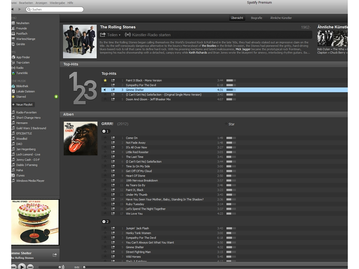Open Neuheiten in the sidebar
This screenshot has width=359, height=269.
[x=23, y=23]
